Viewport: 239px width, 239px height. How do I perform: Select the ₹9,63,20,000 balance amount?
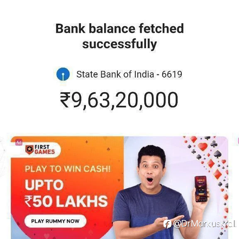coord(119,100)
